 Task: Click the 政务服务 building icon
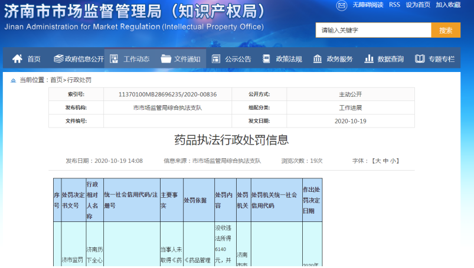[x=318, y=59]
